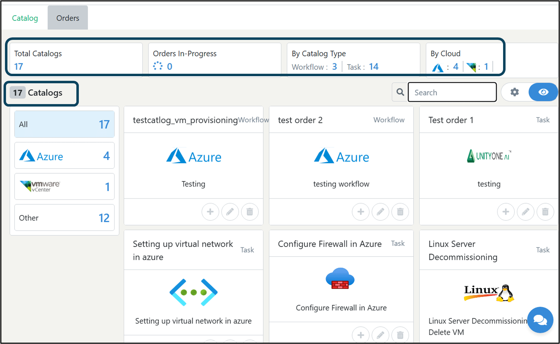The height and width of the screenshot is (344, 560).
Task: Click plus icon on Configure Firewall card
Action: click(361, 335)
